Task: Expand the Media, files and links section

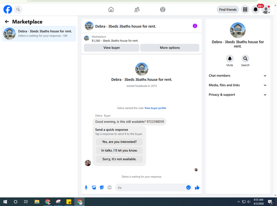Action: [238, 85]
